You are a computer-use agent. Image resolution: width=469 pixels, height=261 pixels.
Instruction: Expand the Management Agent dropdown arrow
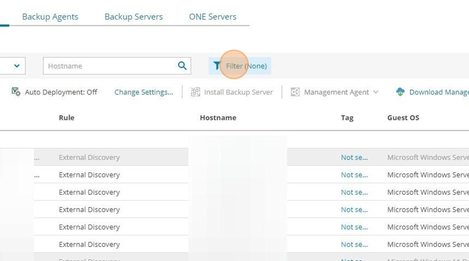click(376, 92)
